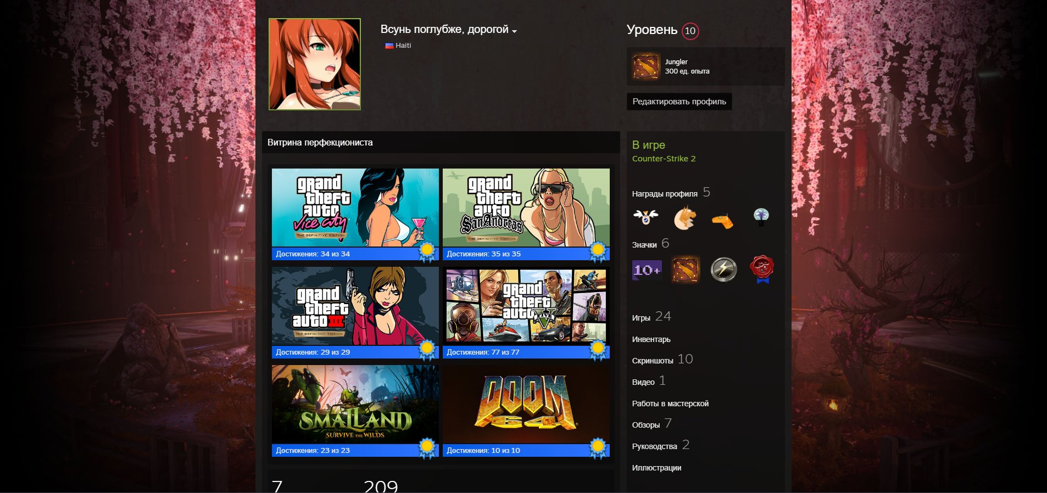The height and width of the screenshot is (493, 1047).
Task: Expand the profile name history dropdown arrow
Action: 514,31
